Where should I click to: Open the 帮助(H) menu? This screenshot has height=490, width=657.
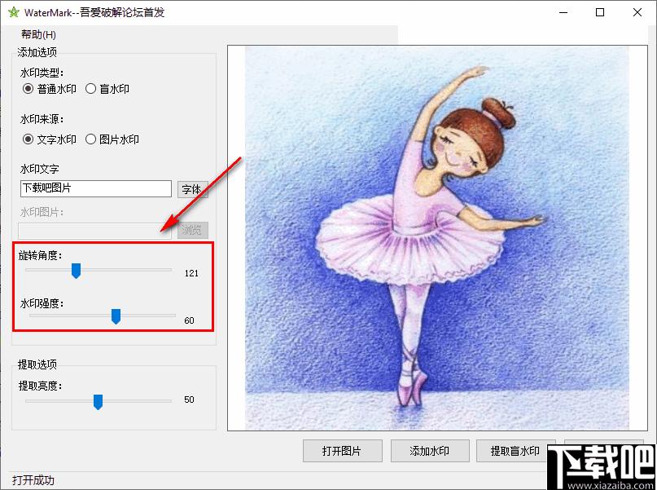(x=38, y=34)
